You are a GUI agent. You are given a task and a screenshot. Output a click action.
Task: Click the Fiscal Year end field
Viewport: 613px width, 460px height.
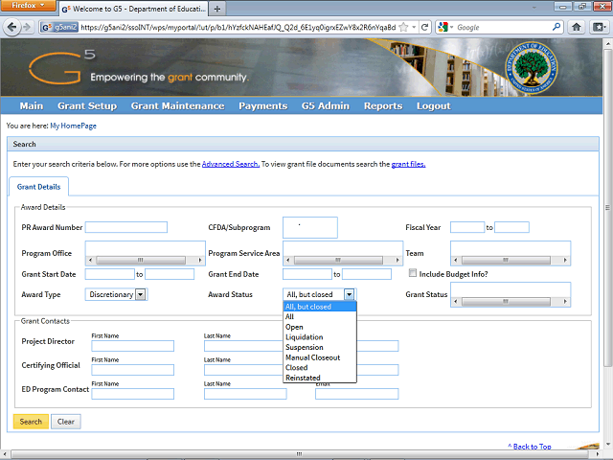click(x=511, y=227)
